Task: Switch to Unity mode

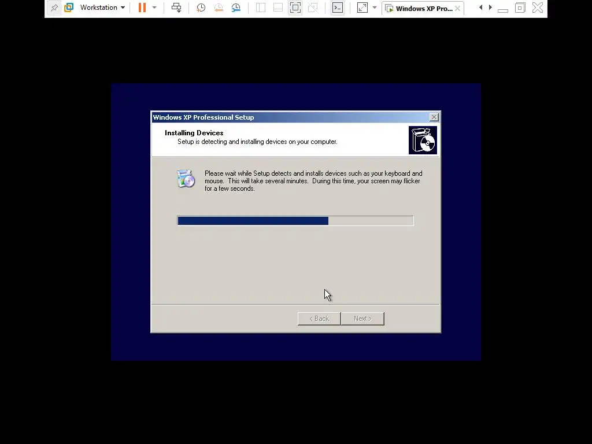Action: 313,8
